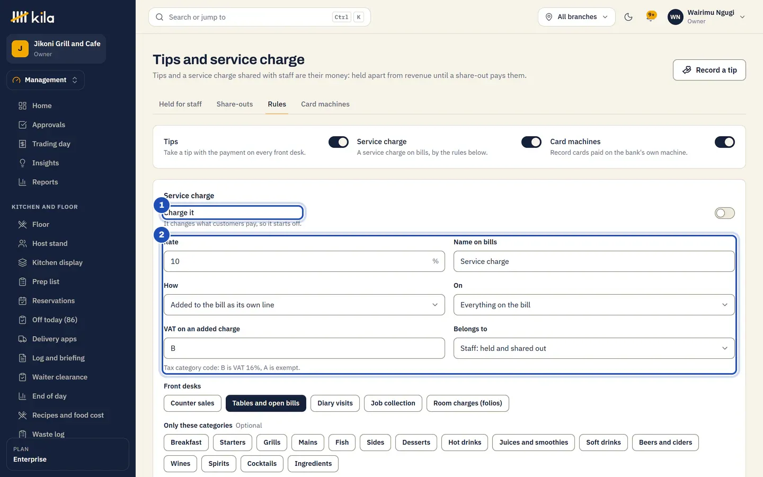Click the End of day icon
The height and width of the screenshot is (477, 763).
click(22, 396)
